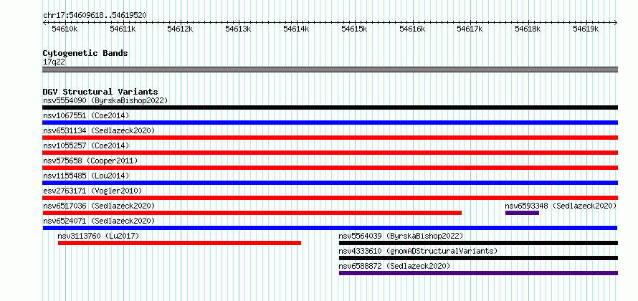638x301 pixels.
Task: Click the purple nsv6588872 variant bar
Action: 479,273
